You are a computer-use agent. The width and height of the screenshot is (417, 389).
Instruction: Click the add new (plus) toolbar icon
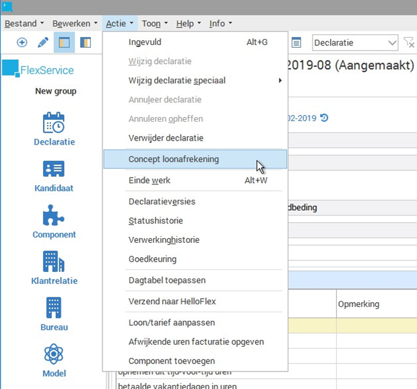tap(22, 42)
